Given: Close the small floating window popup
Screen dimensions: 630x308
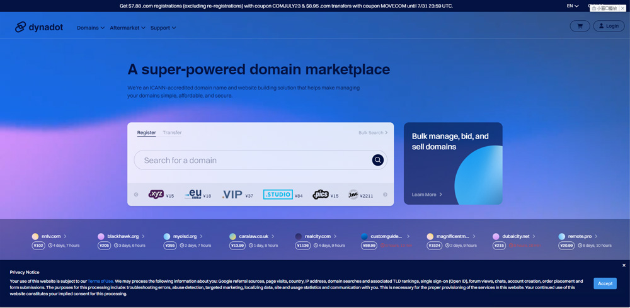Looking at the screenshot, I should tap(624, 8).
